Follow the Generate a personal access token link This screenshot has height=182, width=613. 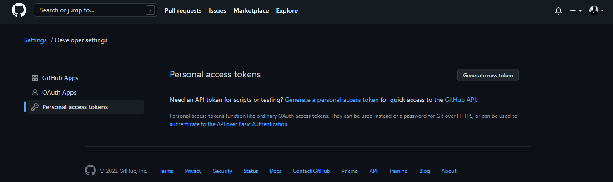pyautogui.click(x=332, y=100)
